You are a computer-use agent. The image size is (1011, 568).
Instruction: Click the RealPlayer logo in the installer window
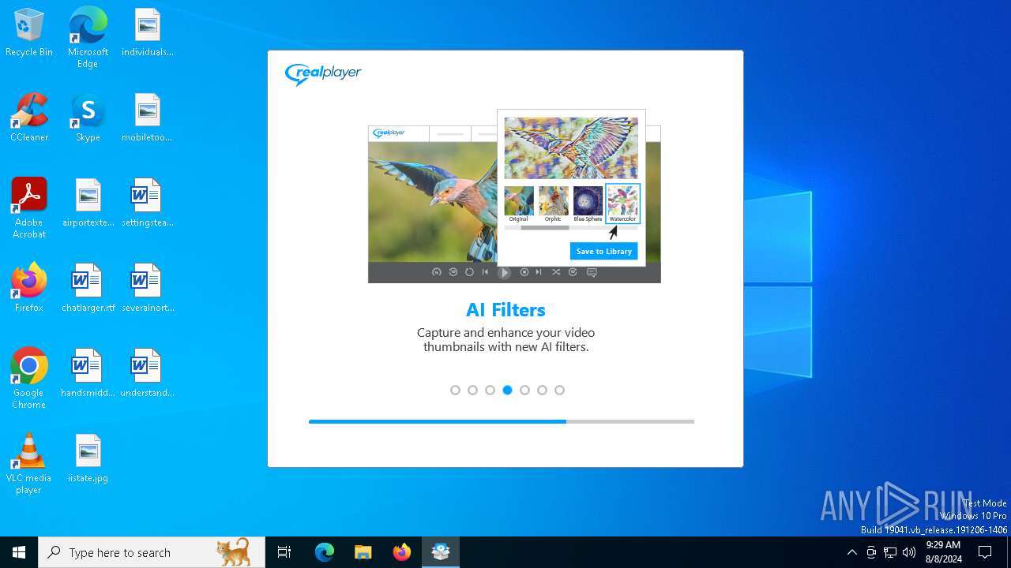click(323, 74)
